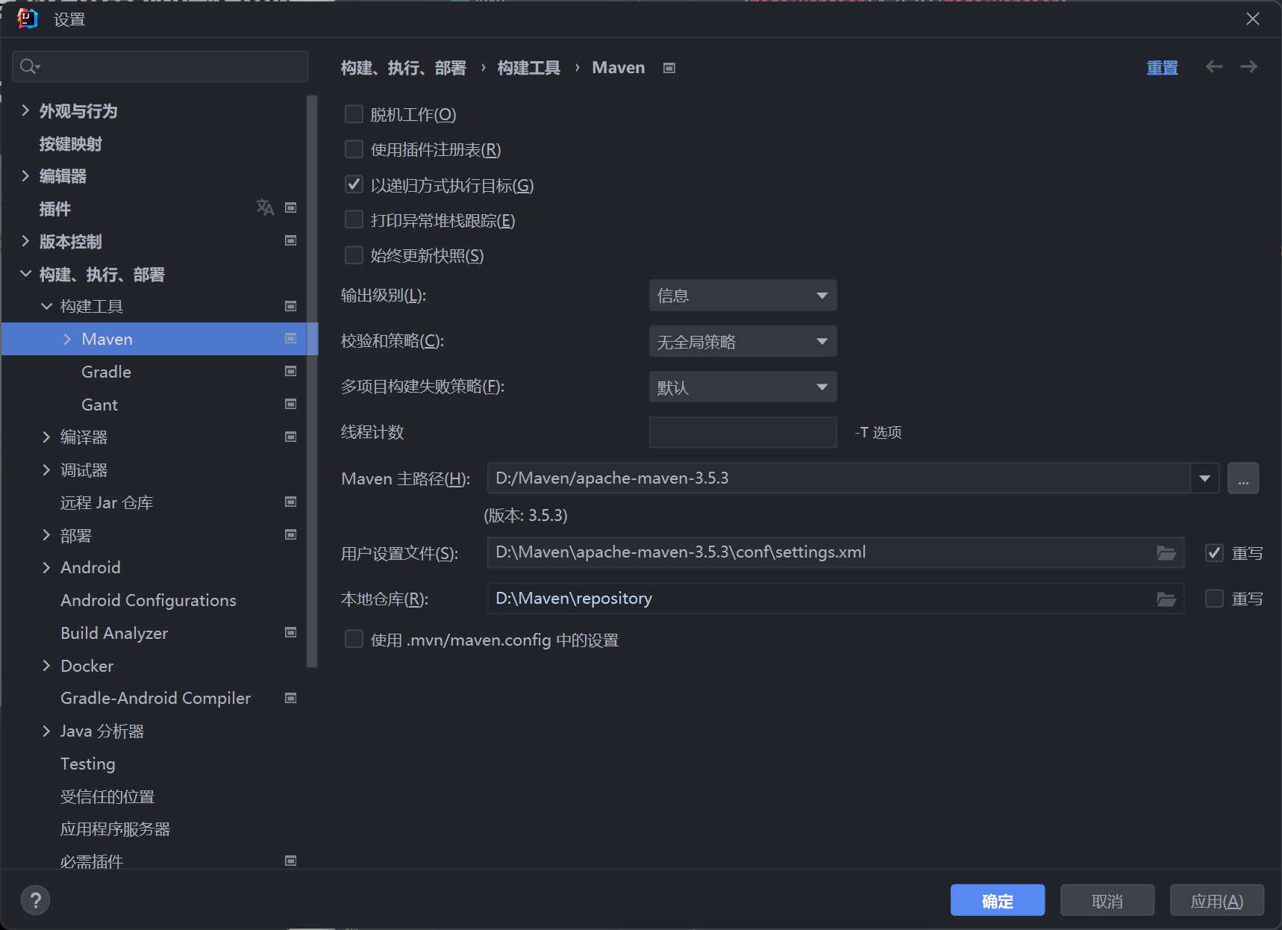This screenshot has height=930, width=1282.
Task: Enable the 脱机工作 checkbox
Action: [354, 114]
